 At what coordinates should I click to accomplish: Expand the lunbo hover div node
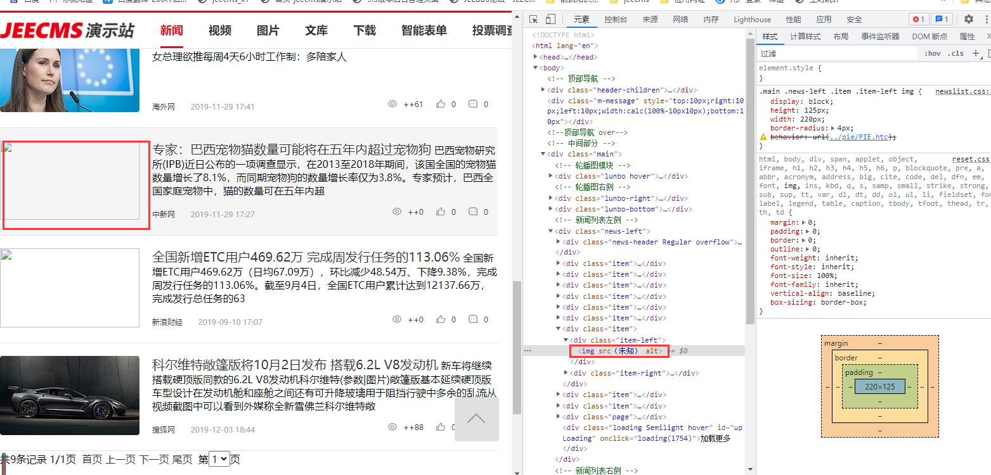point(551,176)
